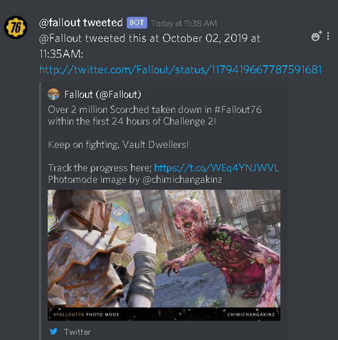Click the @chimichangakinz mention in the tweet
This screenshot has width=338, height=340.
[182, 180]
